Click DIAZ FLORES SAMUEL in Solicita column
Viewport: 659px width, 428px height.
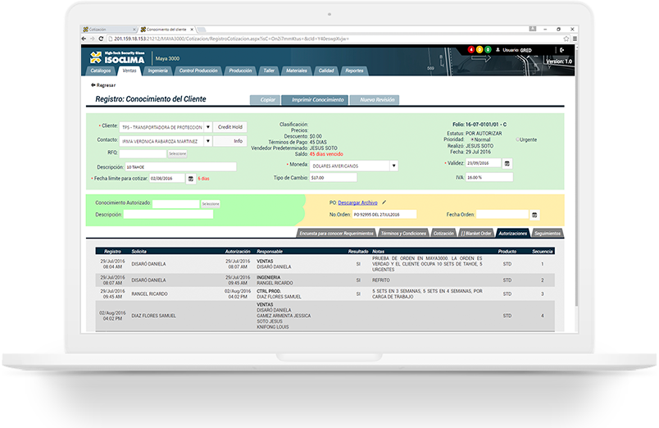pos(154,316)
